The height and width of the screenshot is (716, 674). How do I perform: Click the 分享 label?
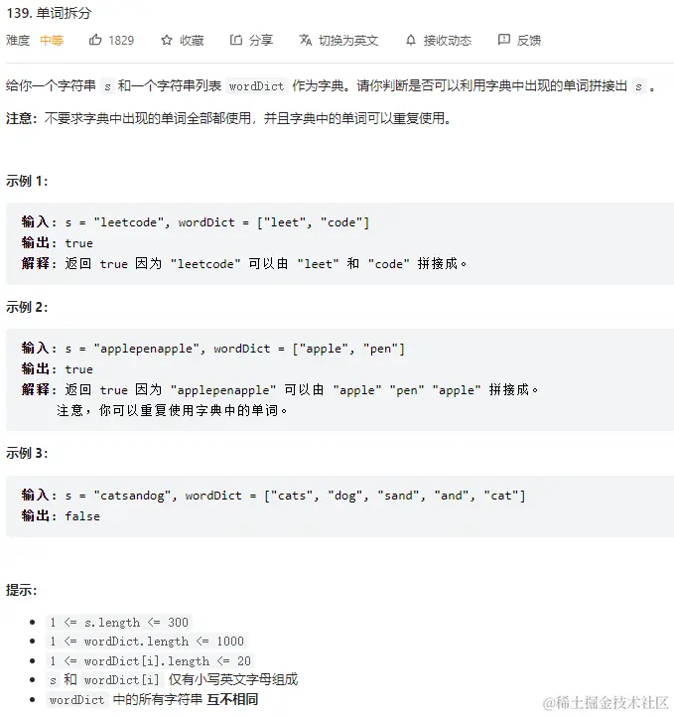(x=261, y=40)
